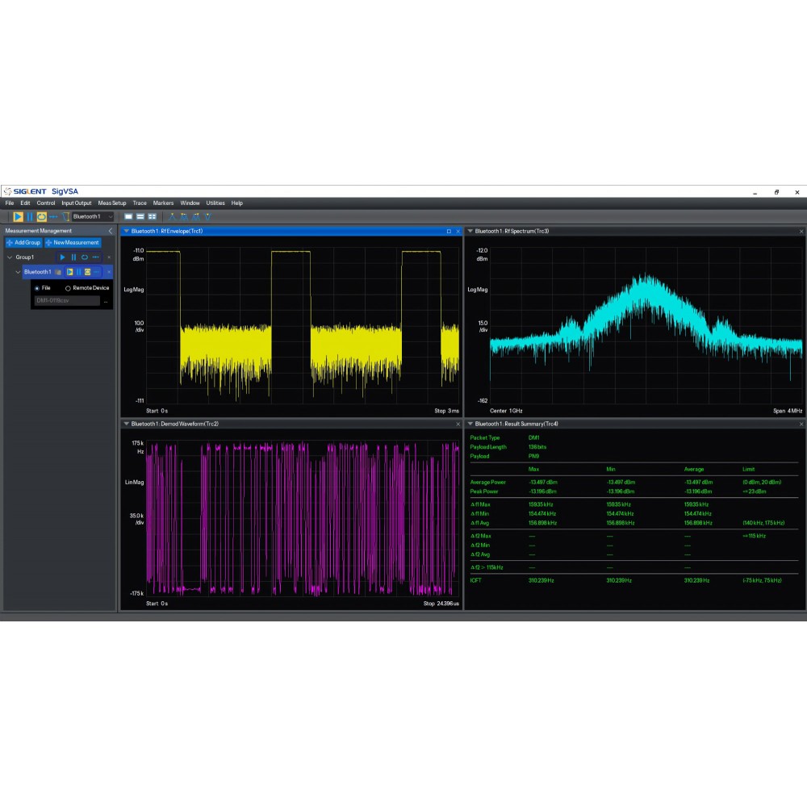Screen dimensions: 807x807
Task: Click the second marker peak-search icon
Action: (x=184, y=216)
